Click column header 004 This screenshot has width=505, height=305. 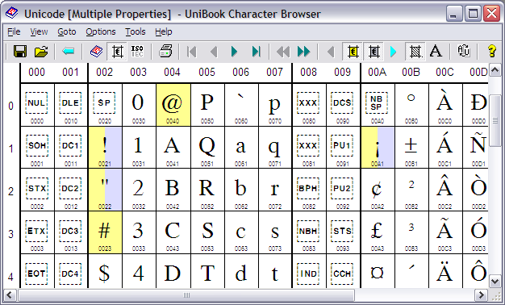point(172,72)
